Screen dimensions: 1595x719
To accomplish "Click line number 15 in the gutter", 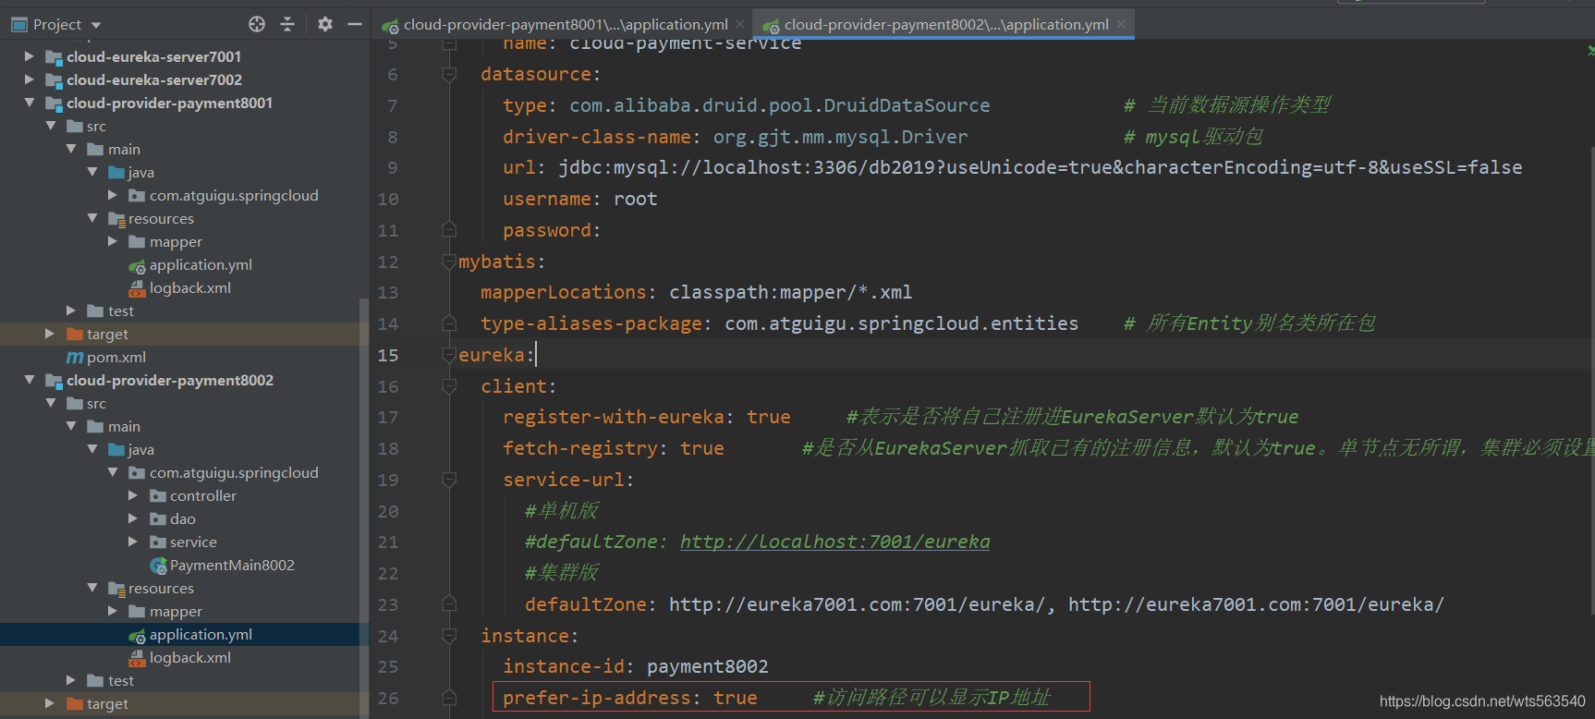I will 388,355.
